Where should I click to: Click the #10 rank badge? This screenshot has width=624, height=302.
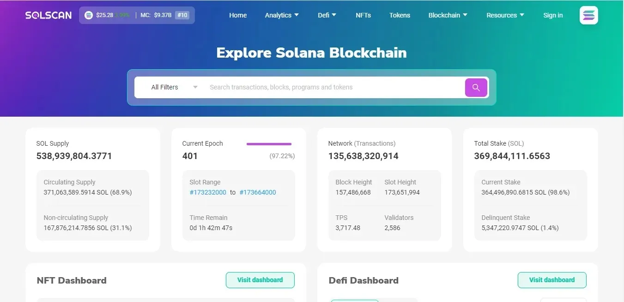pos(182,15)
